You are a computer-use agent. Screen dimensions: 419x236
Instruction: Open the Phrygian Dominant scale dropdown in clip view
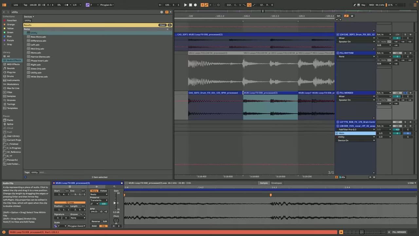pos(76,226)
